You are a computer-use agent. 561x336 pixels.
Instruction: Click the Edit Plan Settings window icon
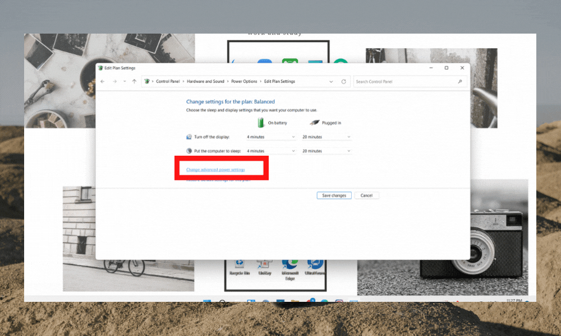tap(101, 68)
